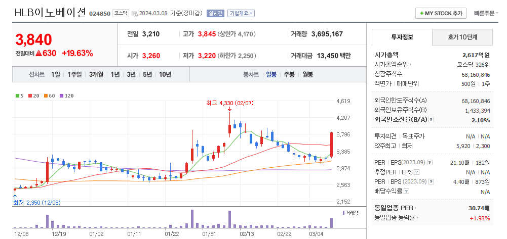Select the 월봉 candle chart
Viewport: 507px width, 239px height.
[x=307, y=74]
